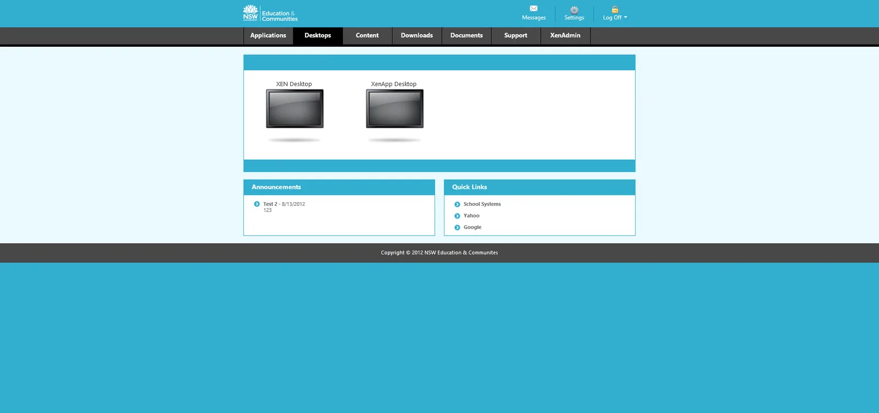Screen dimensions: 879x413
Task: Click the arrow bullet beside School Systems
Action: pyautogui.click(x=457, y=204)
